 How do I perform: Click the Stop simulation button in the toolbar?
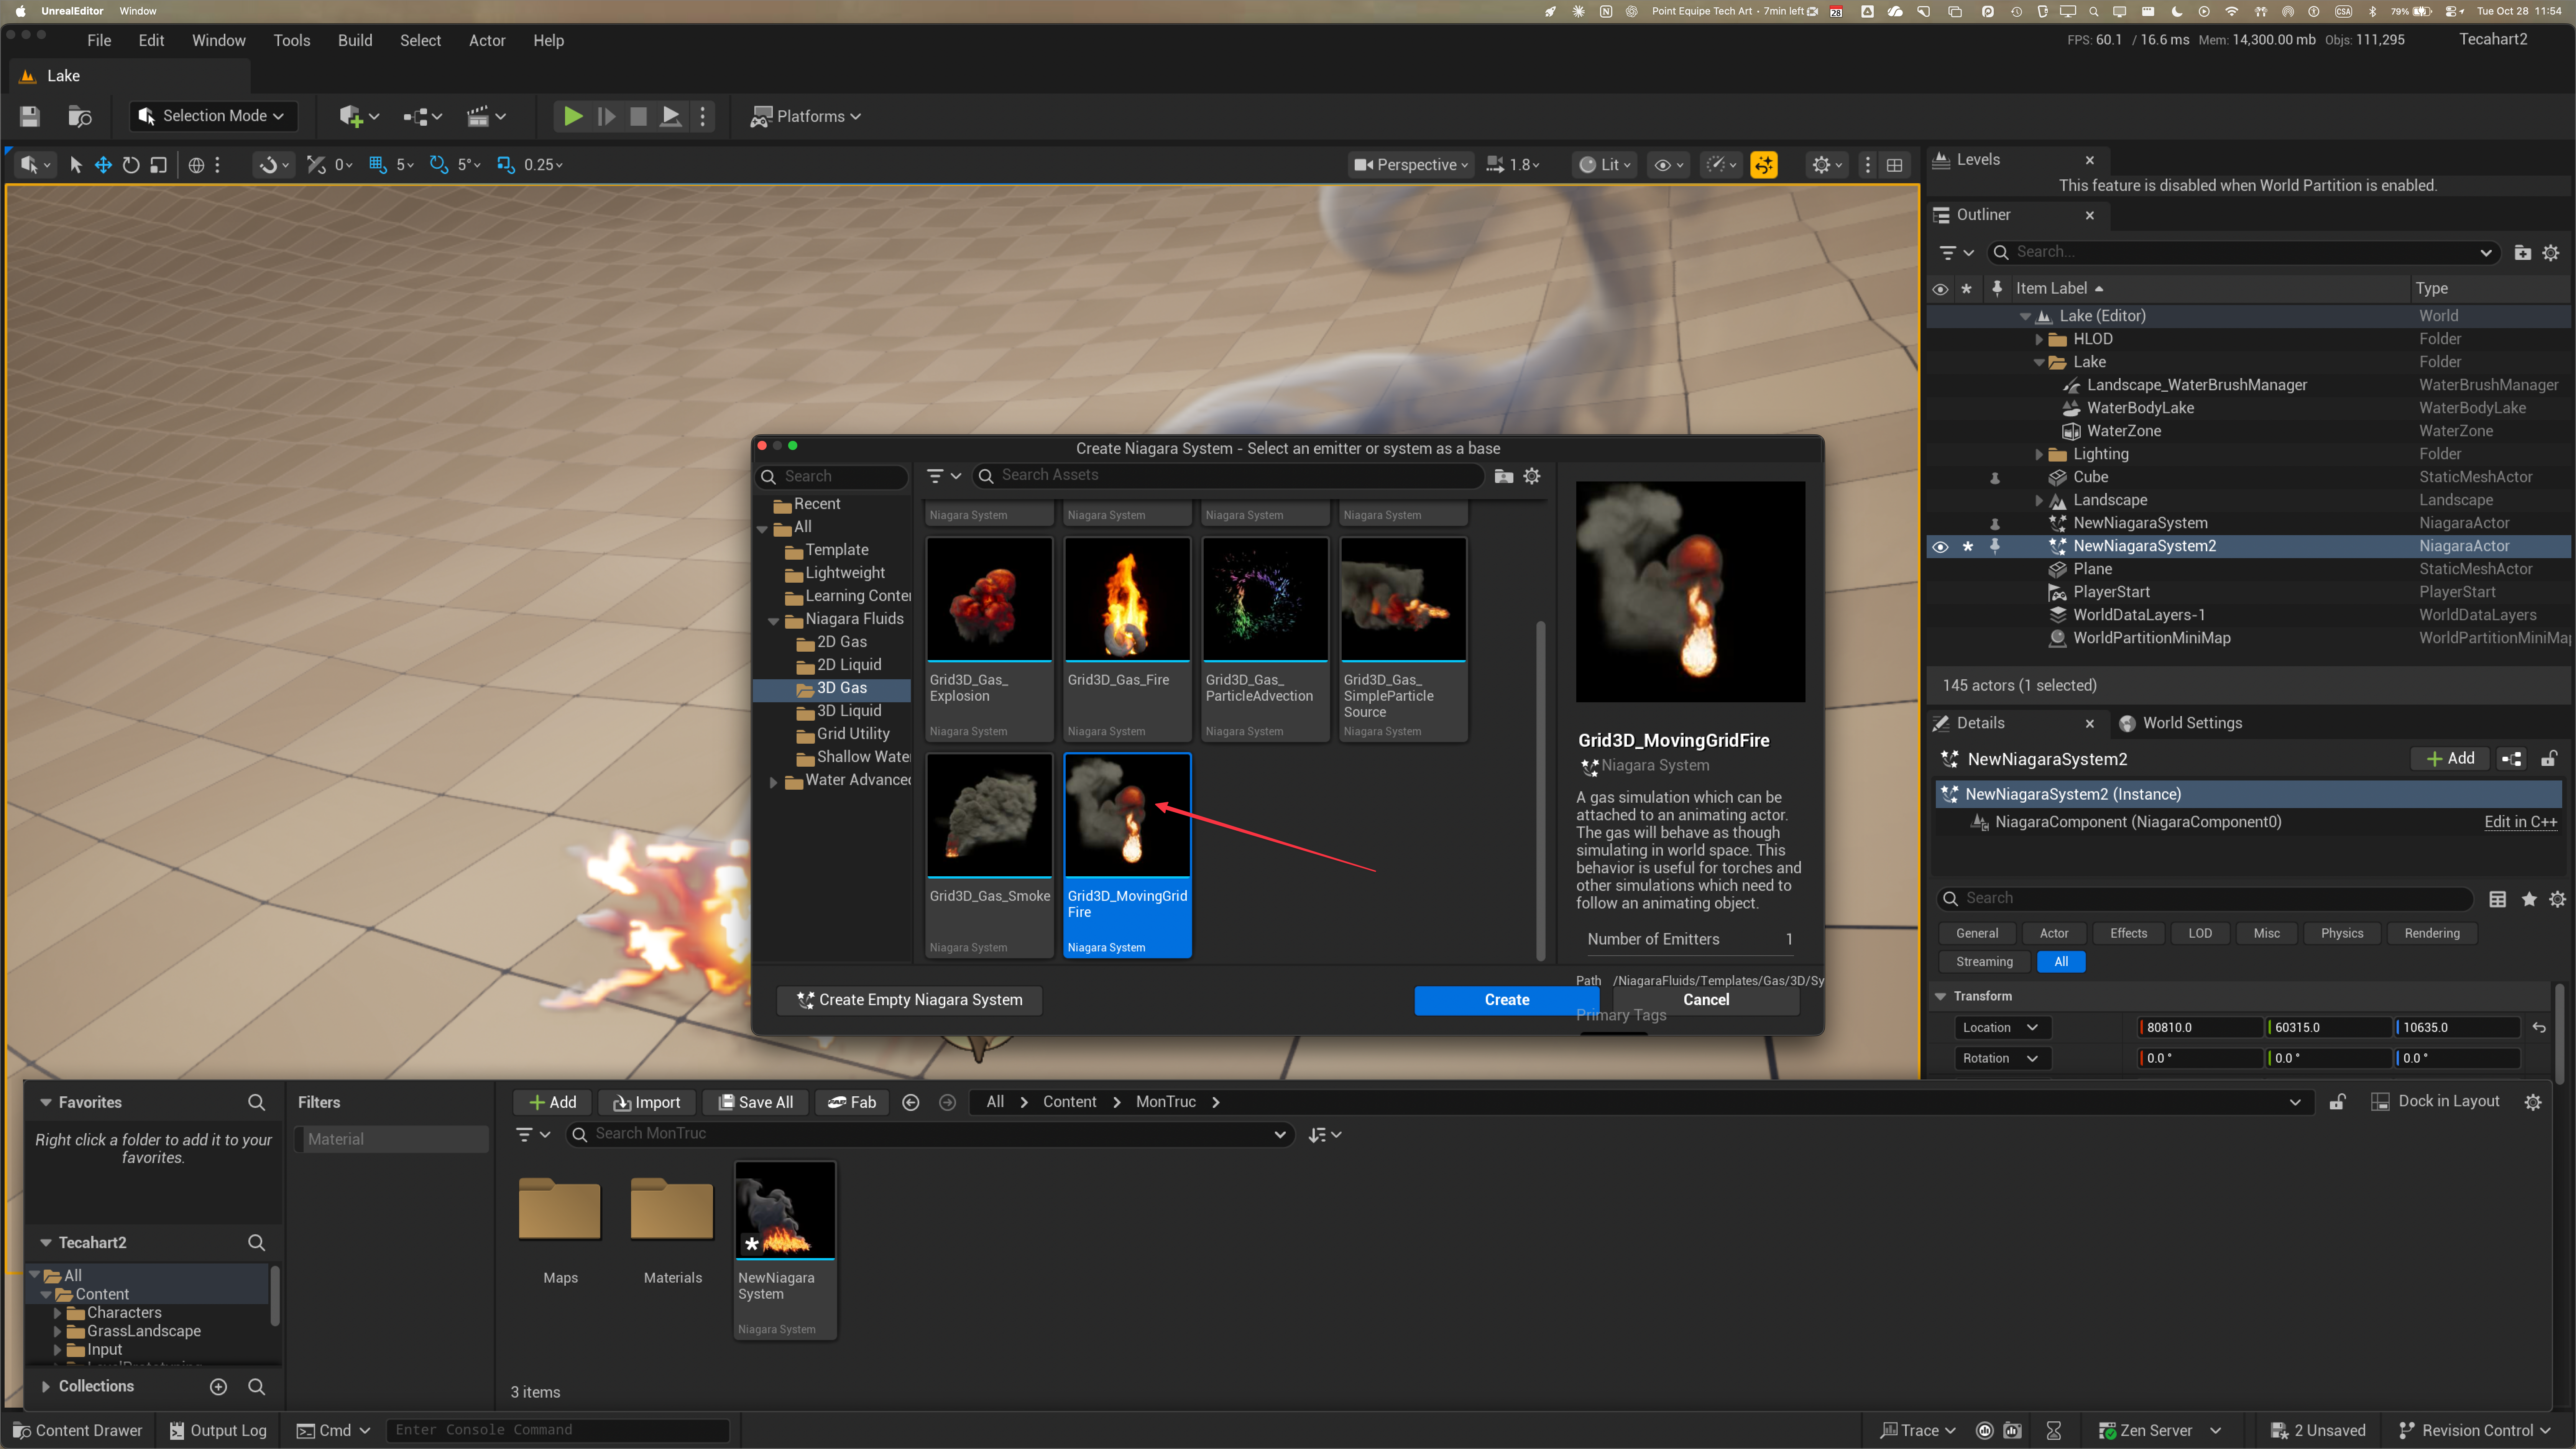tap(638, 116)
